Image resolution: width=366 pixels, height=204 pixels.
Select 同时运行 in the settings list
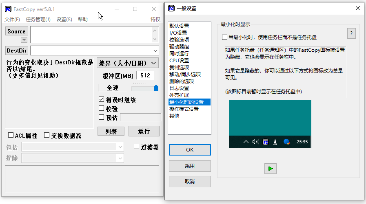pos(189,54)
